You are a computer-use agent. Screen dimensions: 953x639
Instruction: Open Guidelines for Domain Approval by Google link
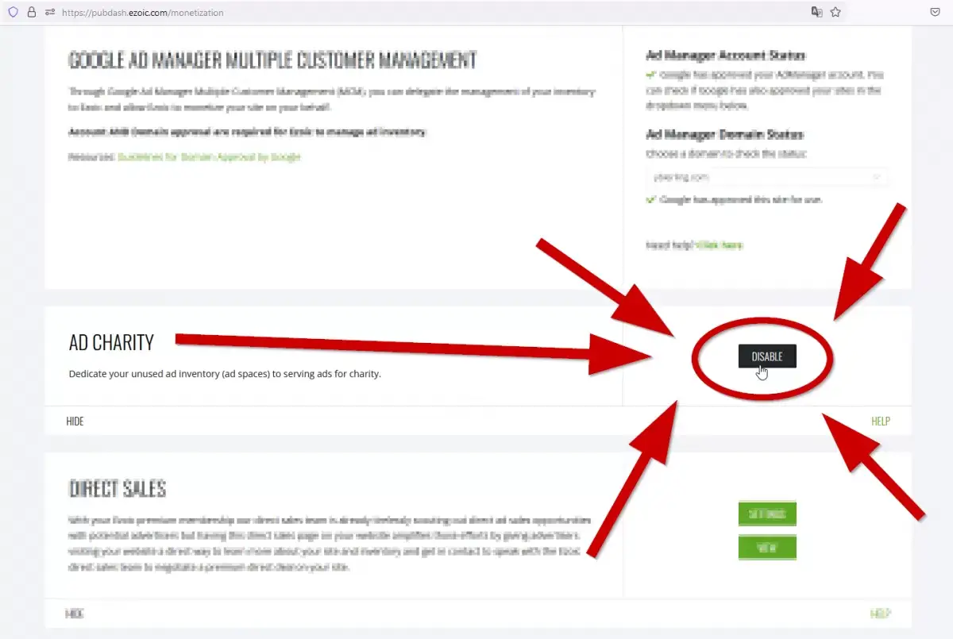209,157
